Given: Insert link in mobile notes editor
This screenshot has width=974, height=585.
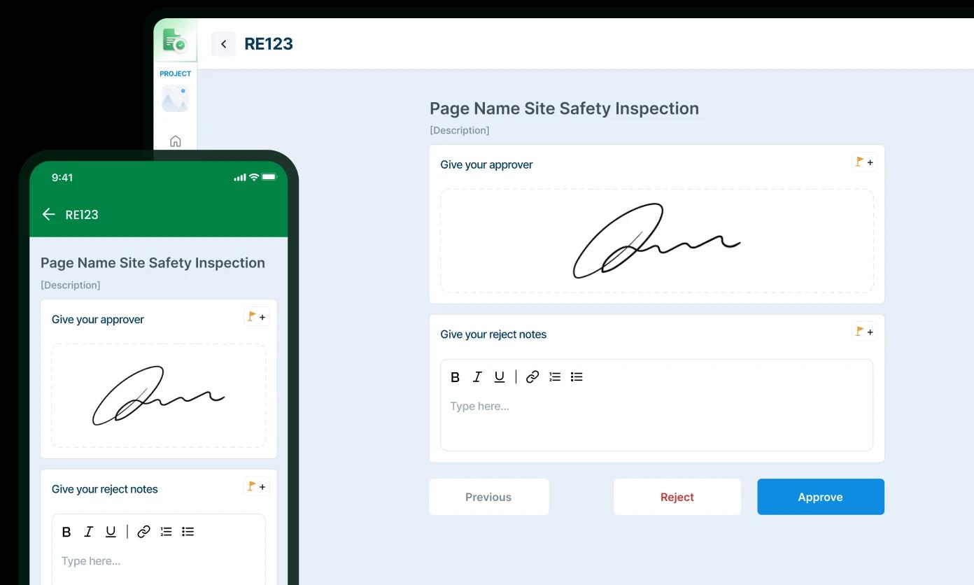Looking at the screenshot, I should pyautogui.click(x=143, y=532).
